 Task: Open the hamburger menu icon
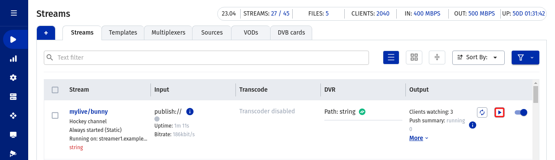click(x=14, y=13)
